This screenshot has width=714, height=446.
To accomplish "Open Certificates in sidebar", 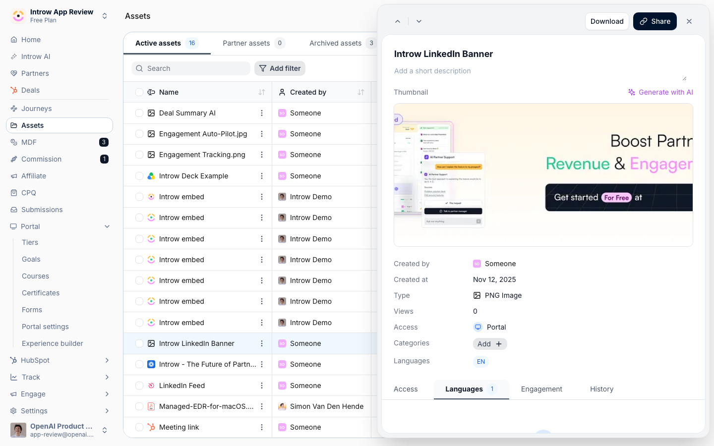I will pos(41,293).
